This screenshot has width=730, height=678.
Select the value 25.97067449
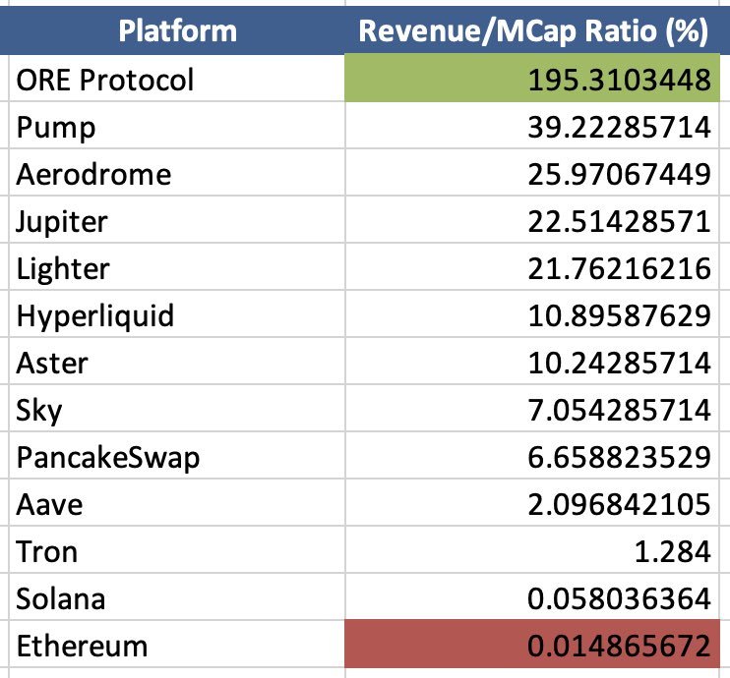pyautogui.click(x=532, y=173)
